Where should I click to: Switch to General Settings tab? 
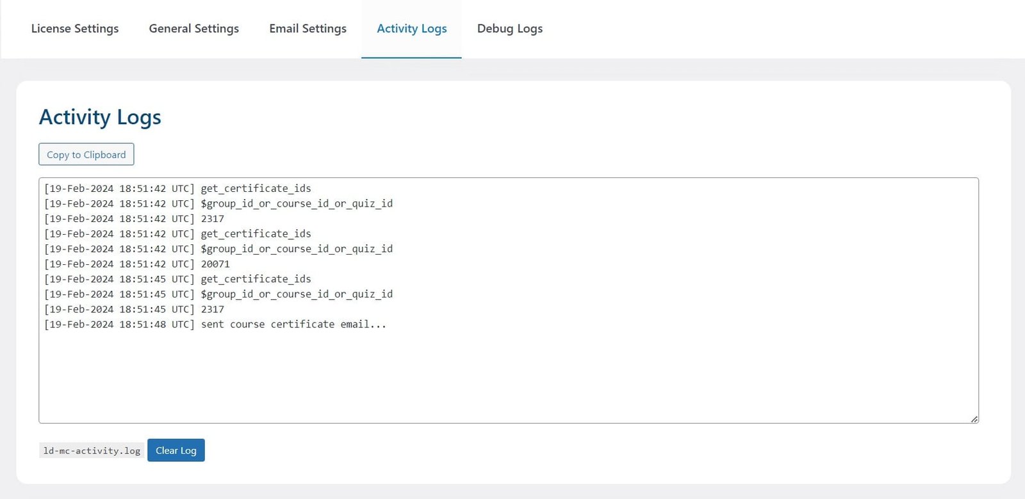tap(194, 29)
